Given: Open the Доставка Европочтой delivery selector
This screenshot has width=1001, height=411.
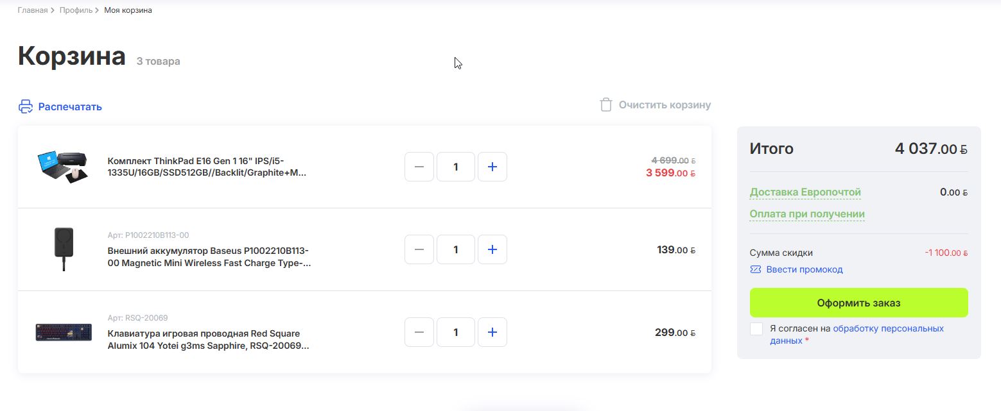Looking at the screenshot, I should (805, 192).
